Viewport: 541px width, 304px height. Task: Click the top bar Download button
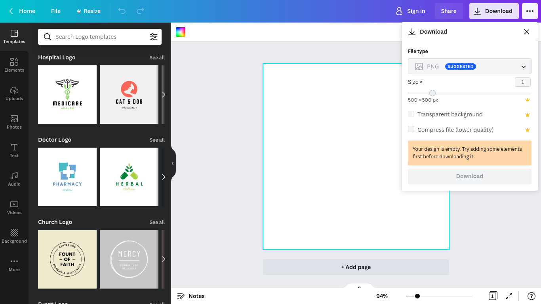click(494, 11)
